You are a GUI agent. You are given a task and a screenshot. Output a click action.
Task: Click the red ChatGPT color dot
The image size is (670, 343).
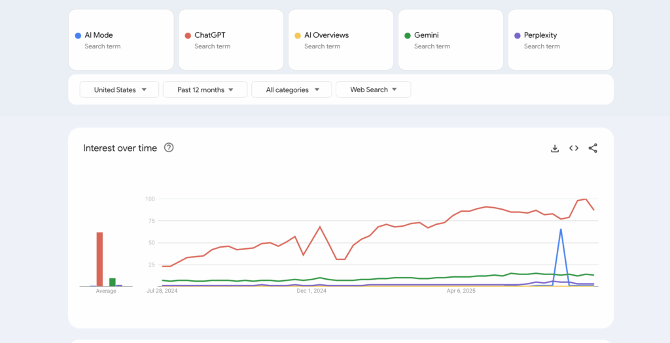[188, 35]
